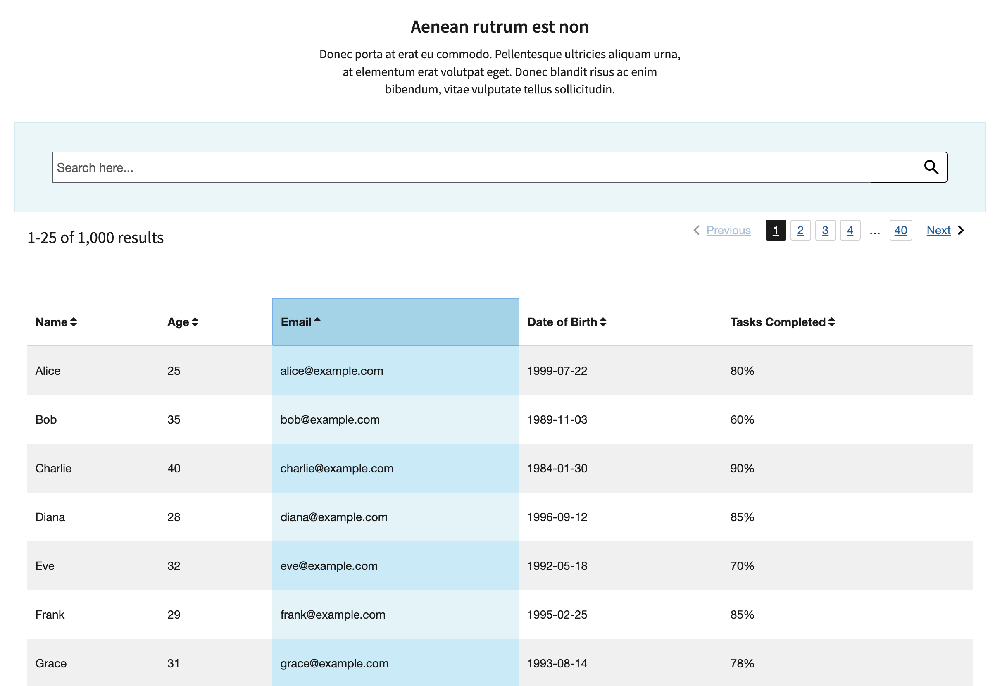Image resolution: width=995 pixels, height=686 pixels.
Task: Click the heading 'Aenean rutrum est non'
Action: click(x=500, y=26)
